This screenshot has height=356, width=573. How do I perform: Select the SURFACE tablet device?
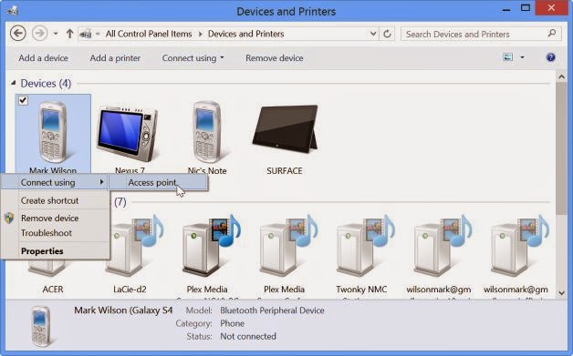(x=285, y=129)
